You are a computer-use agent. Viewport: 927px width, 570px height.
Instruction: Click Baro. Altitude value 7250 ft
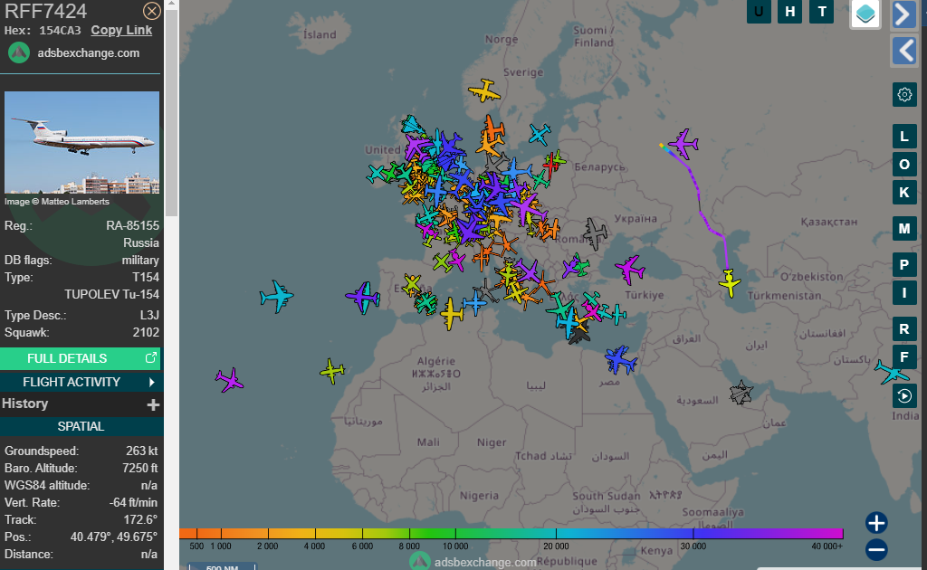click(139, 469)
